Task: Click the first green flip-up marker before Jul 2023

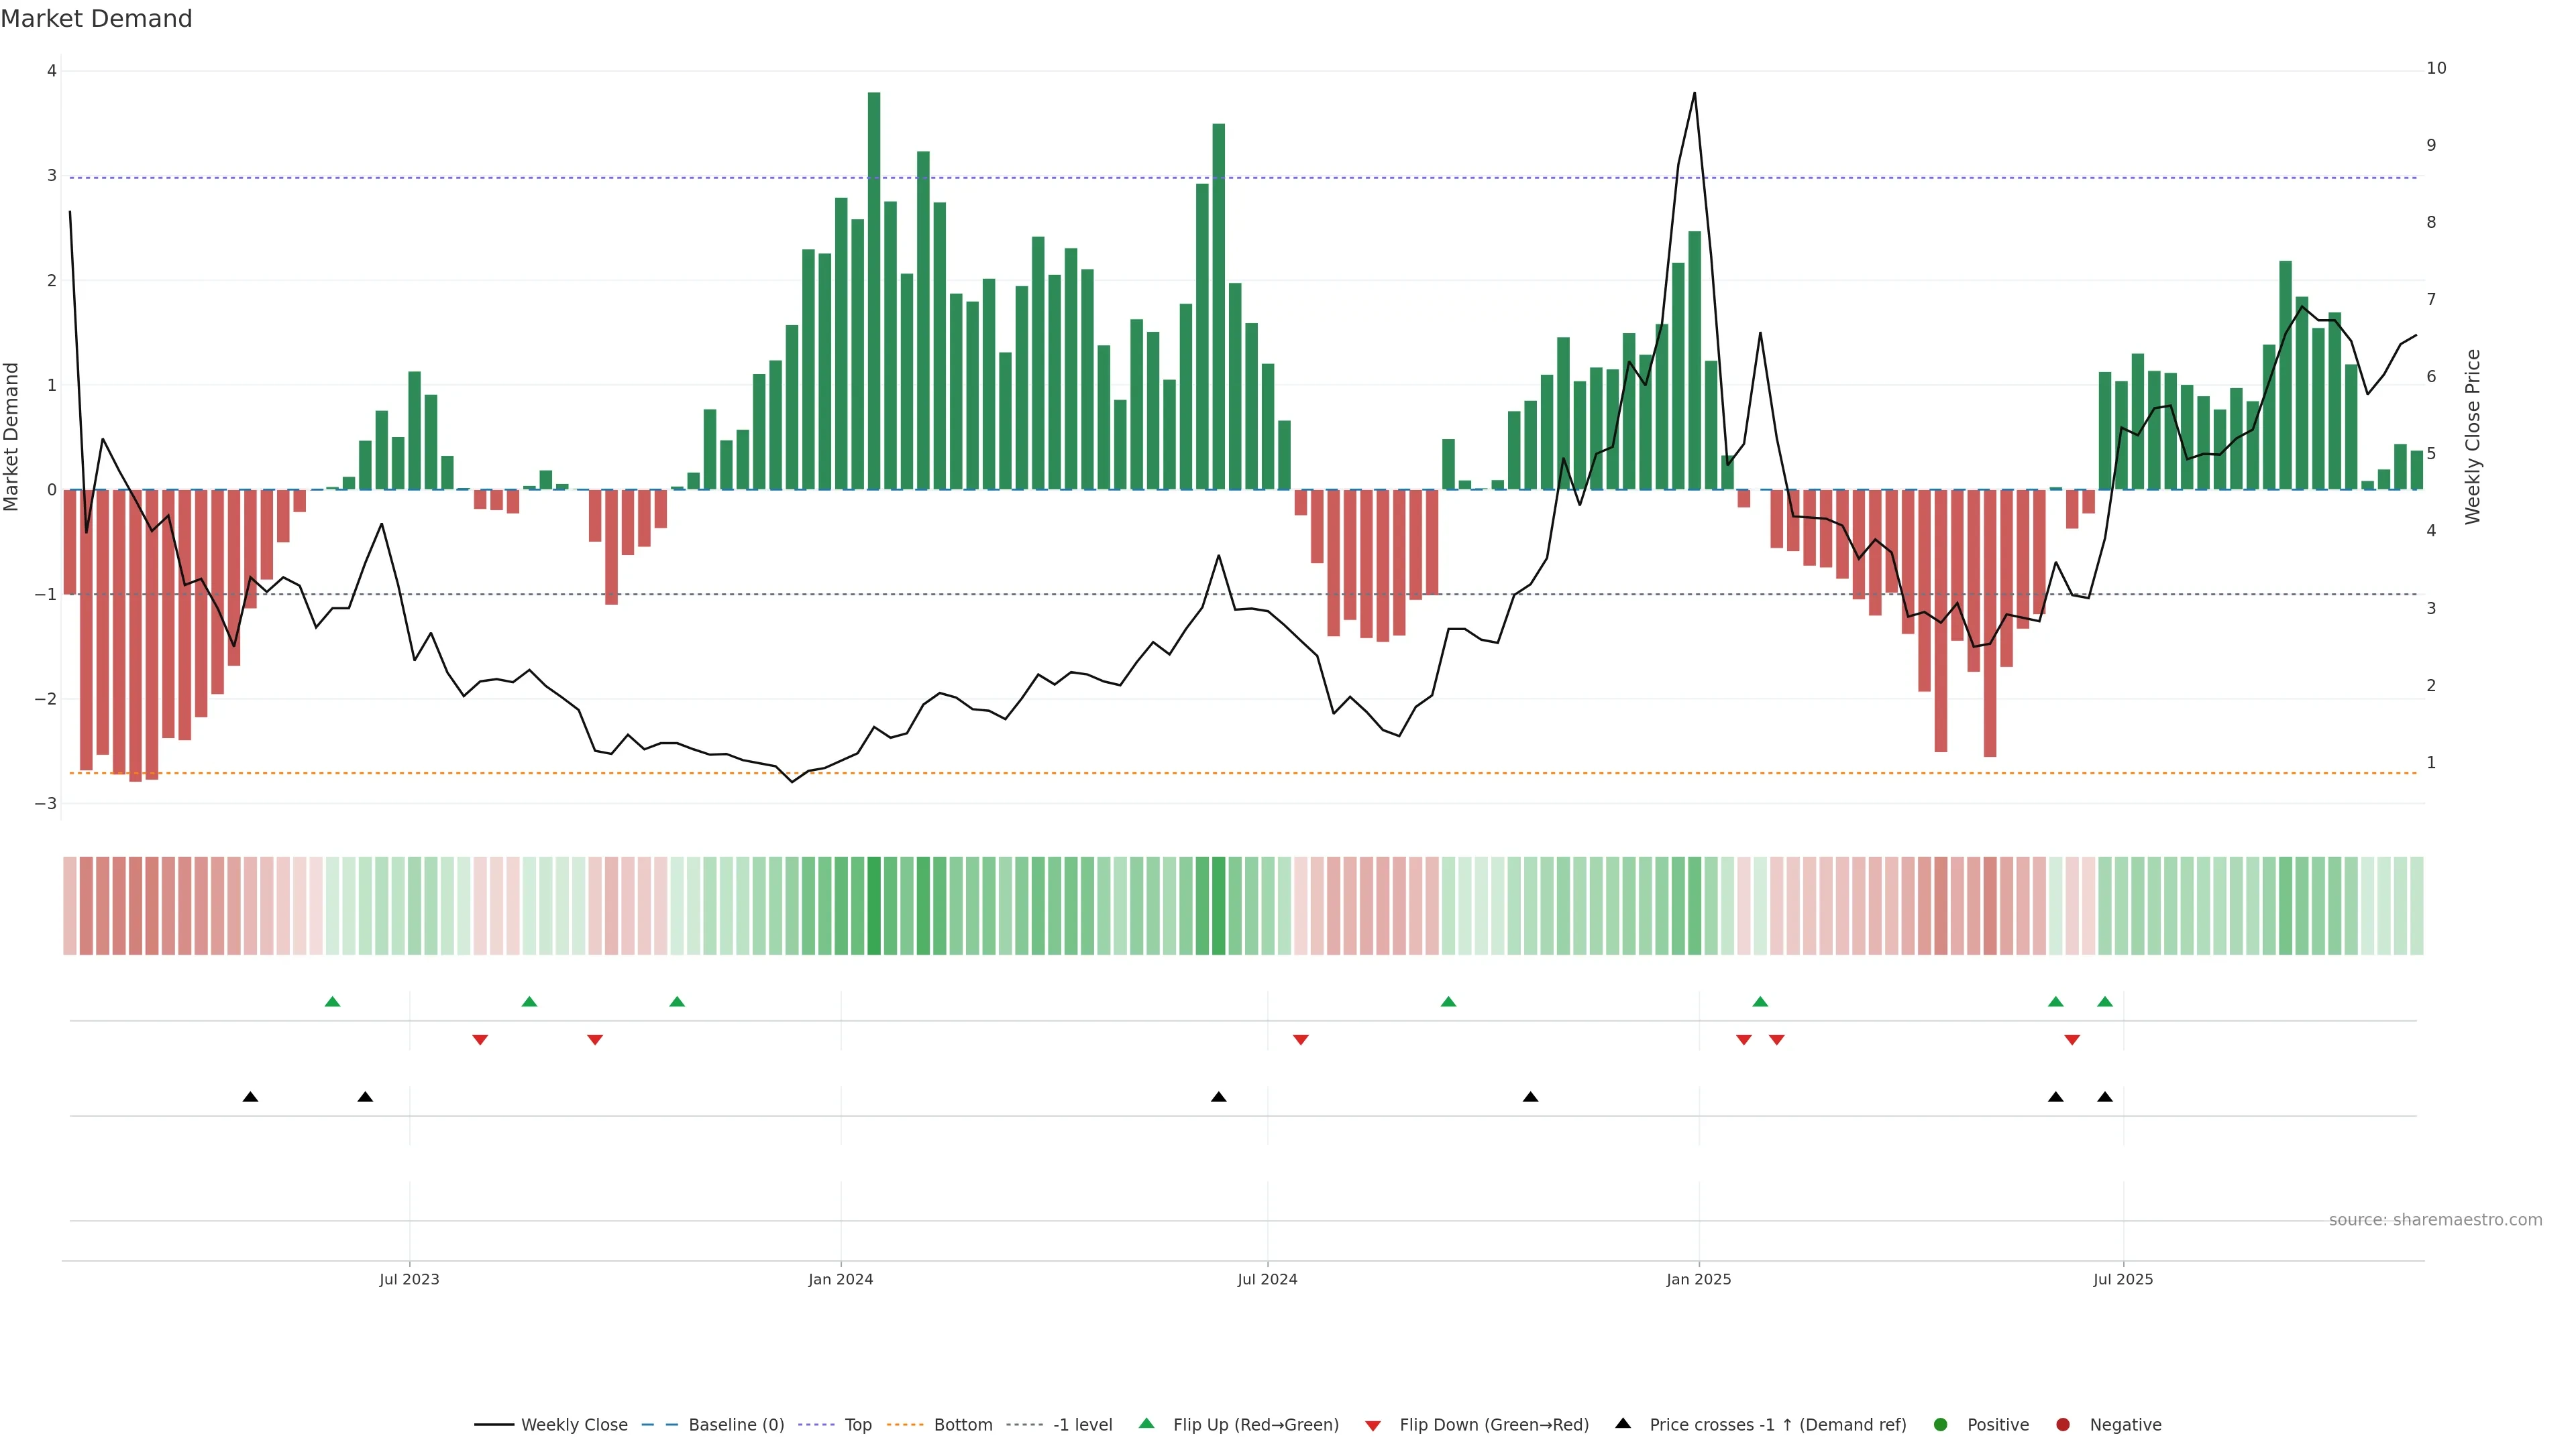Action: tap(333, 1002)
